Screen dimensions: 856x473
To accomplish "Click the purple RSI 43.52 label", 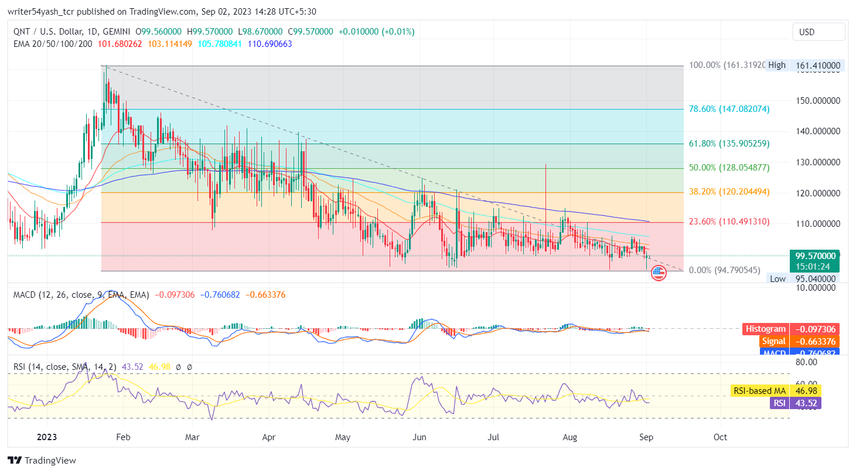I will pos(796,403).
